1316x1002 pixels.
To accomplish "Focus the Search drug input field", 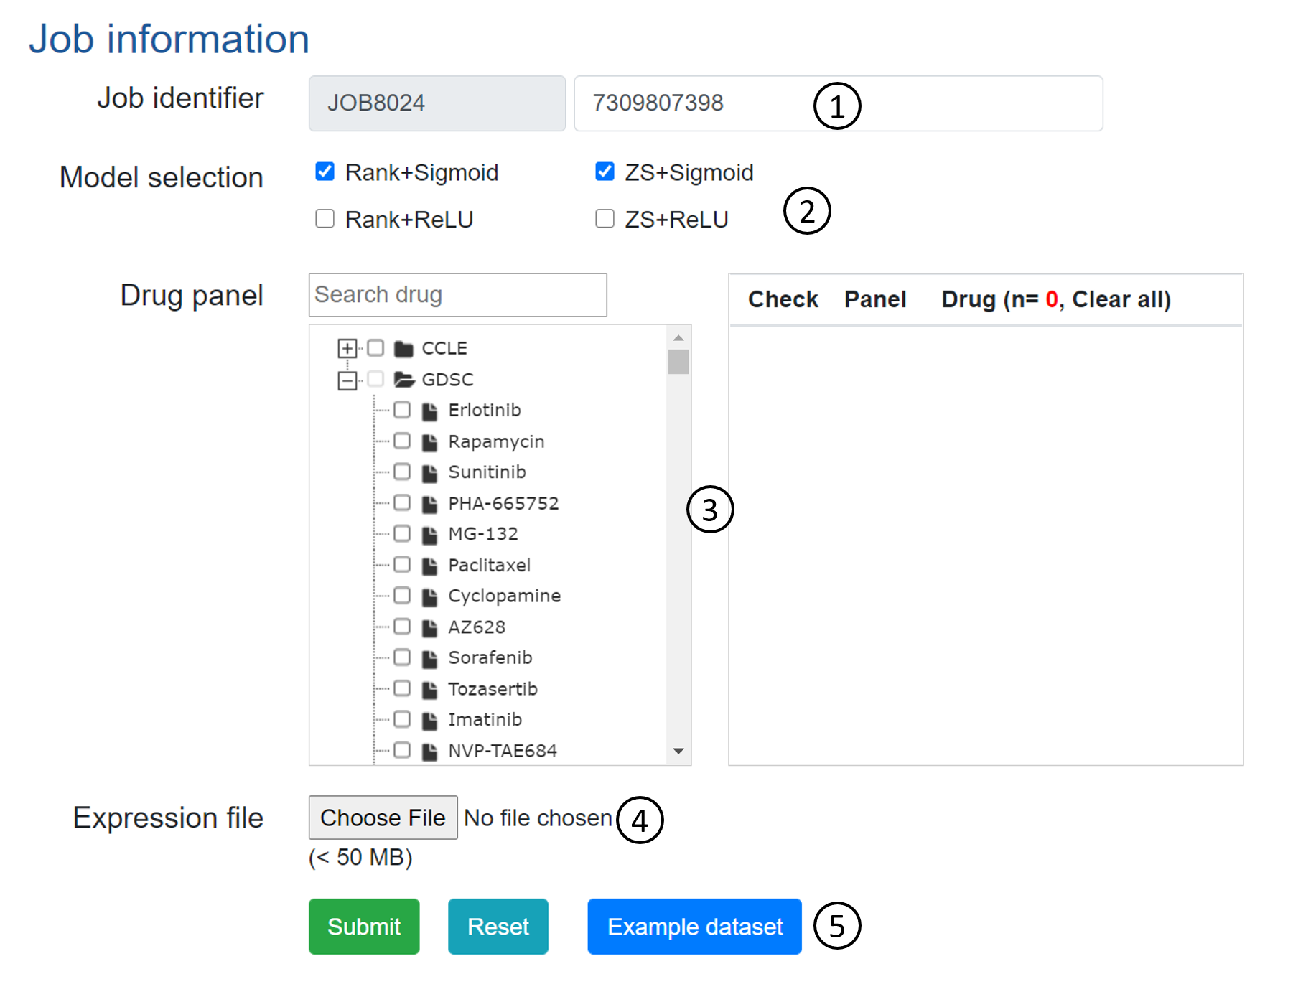I will coord(457,295).
